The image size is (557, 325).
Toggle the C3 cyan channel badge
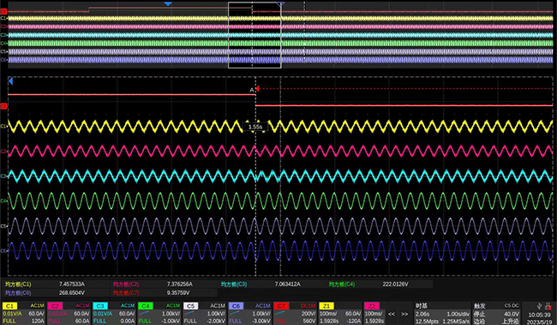tap(100, 306)
